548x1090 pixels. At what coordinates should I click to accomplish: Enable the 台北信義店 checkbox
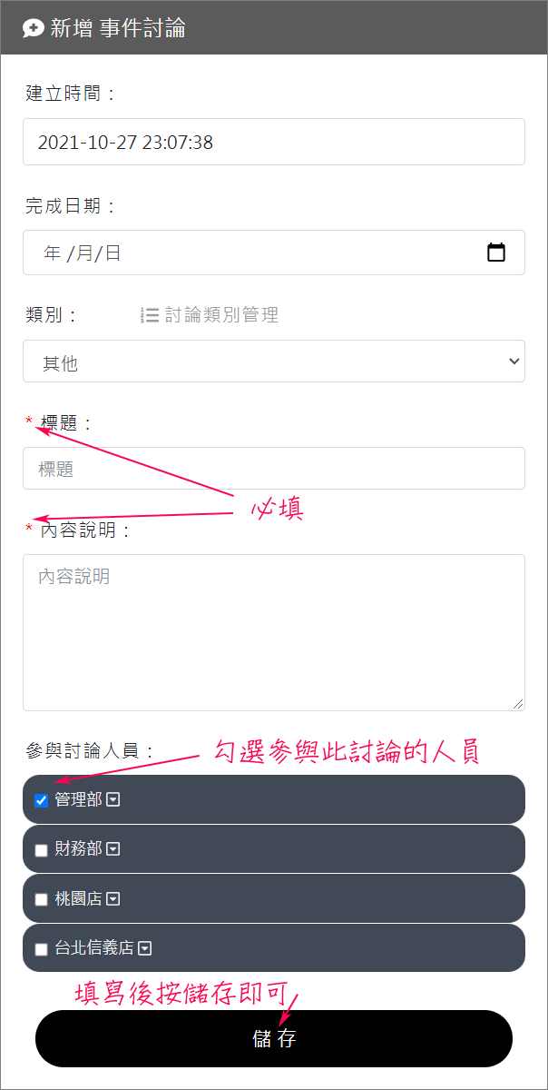pyautogui.click(x=41, y=949)
